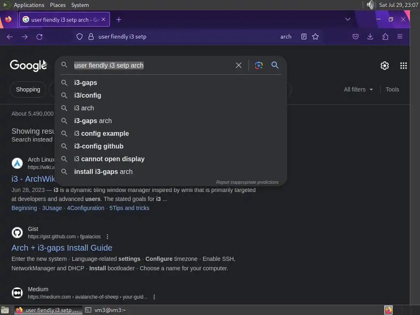Click the 'Search instead' text
The image size is (420, 315).
32,139
